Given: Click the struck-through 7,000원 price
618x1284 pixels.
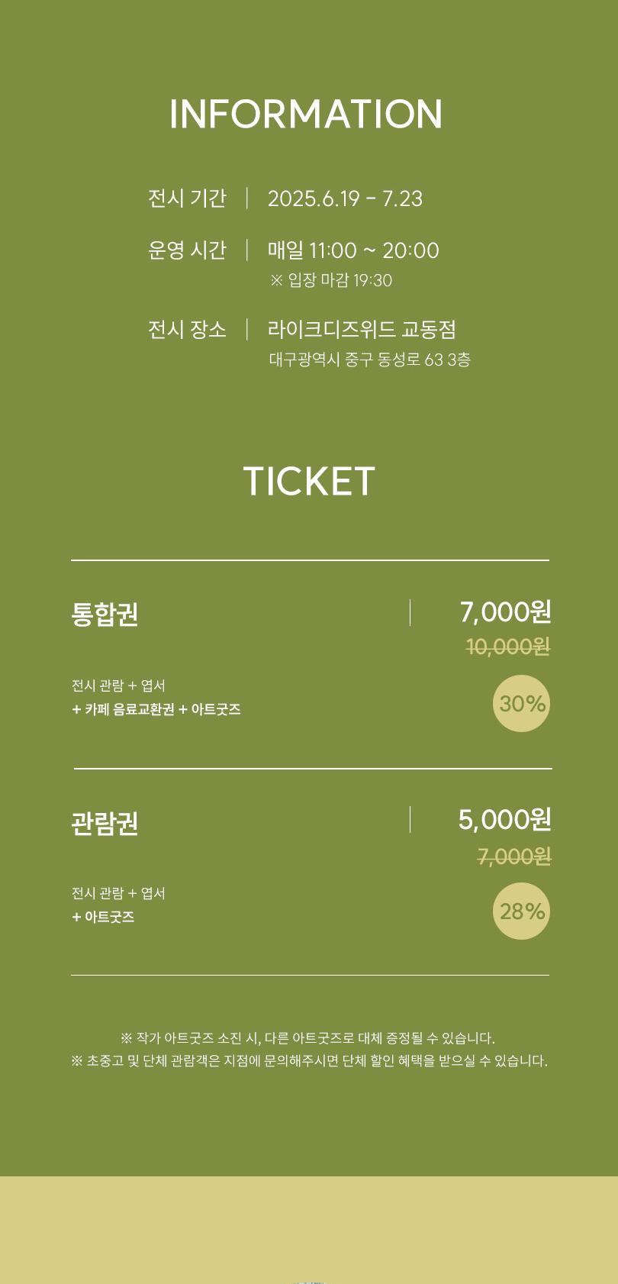Looking at the screenshot, I should [514, 857].
